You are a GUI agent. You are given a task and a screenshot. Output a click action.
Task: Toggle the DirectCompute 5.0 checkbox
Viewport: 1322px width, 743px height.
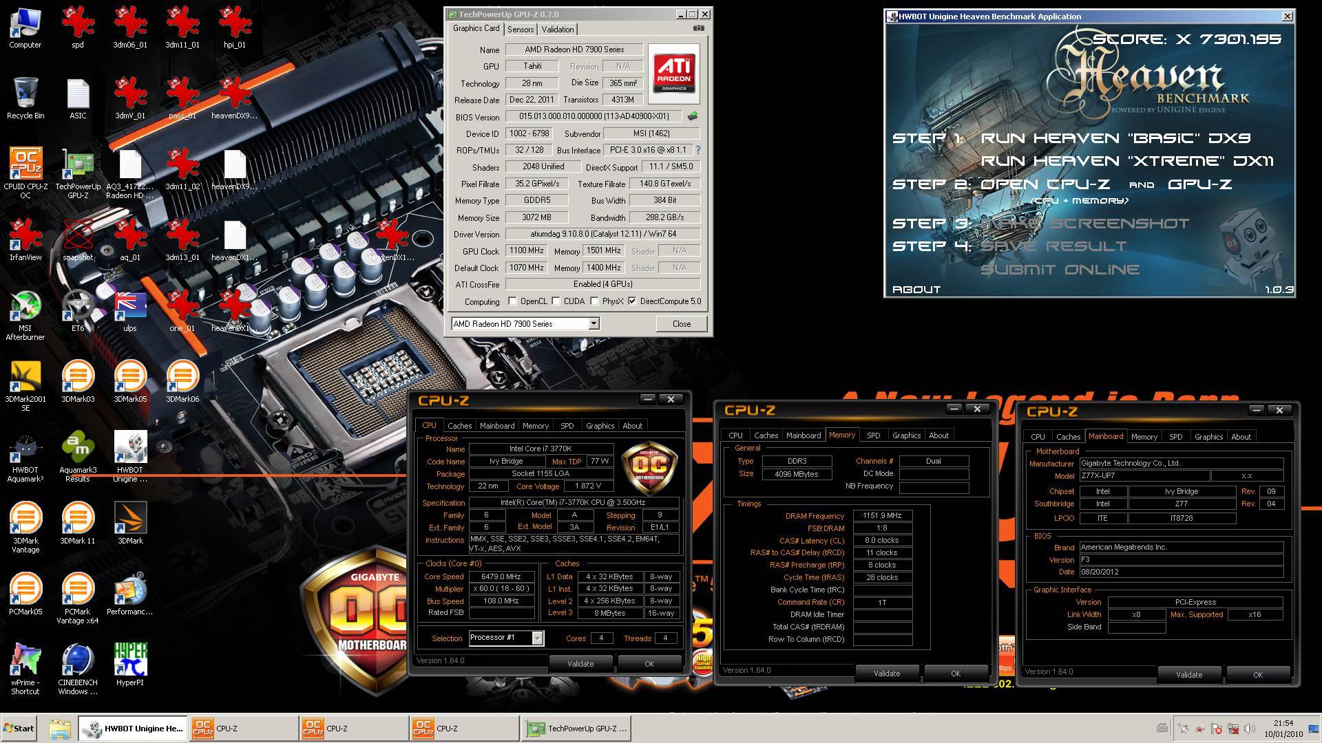[632, 301]
